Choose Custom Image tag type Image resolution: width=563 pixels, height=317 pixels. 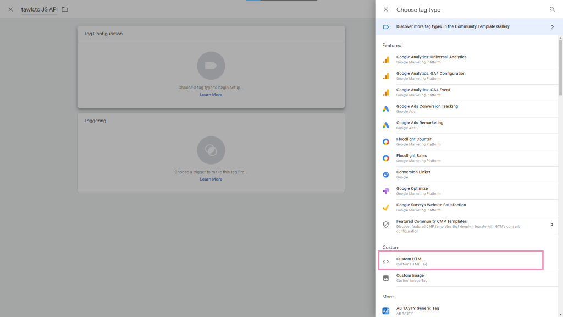tap(469, 278)
